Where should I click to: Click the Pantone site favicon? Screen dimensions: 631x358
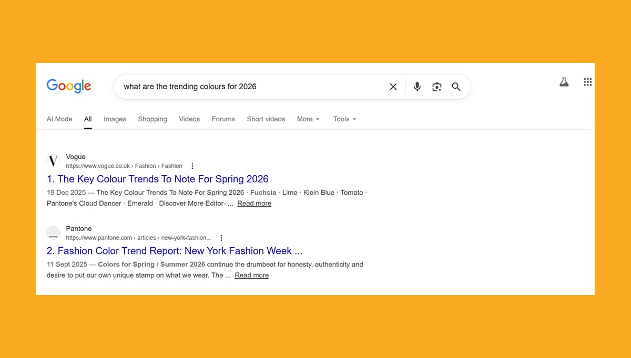(x=53, y=233)
